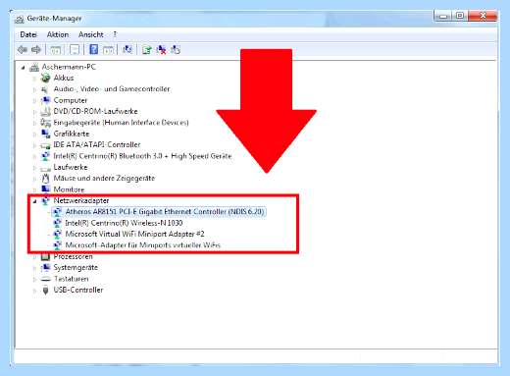Click the Geräte-Manager title bar icon
The height and width of the screenshot is (376, 510).
[x=20, y=19]
